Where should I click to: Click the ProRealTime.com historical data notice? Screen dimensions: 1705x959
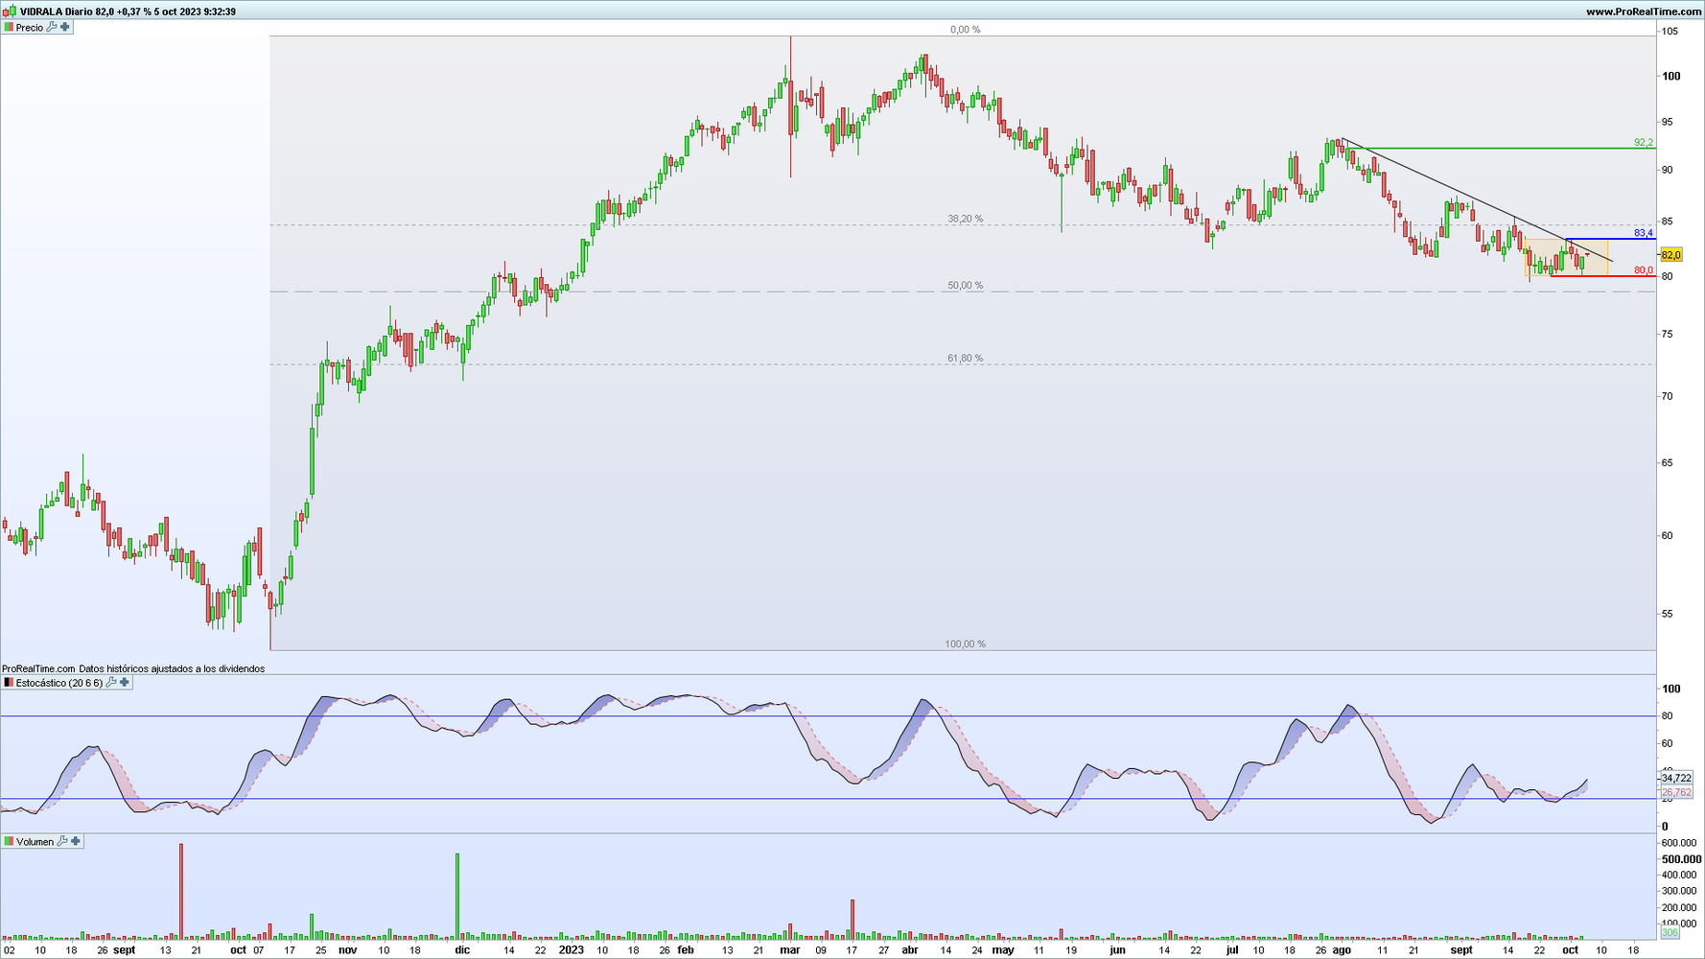tap(133, 668)
